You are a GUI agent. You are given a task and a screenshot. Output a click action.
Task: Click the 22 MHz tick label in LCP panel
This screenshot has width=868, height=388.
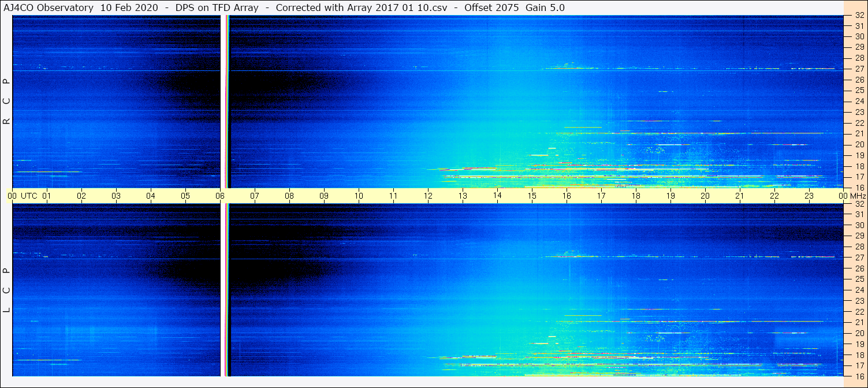click(859, 312)
